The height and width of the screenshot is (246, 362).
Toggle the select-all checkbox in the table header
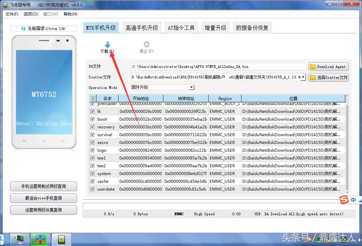92,98
